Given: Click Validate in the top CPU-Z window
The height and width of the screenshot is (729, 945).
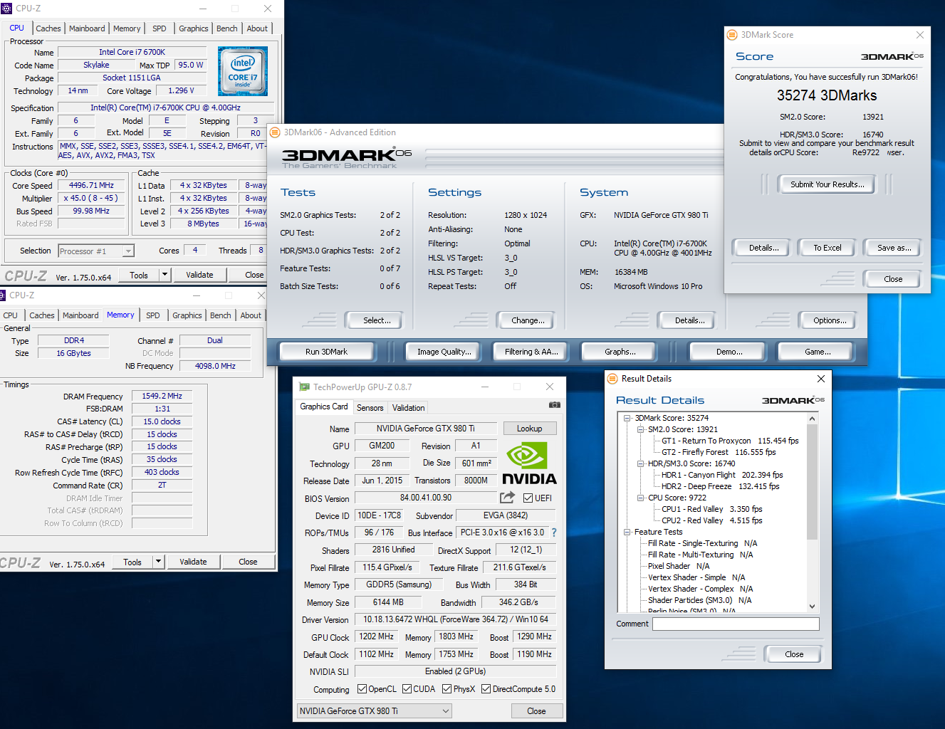Looking at the screenshot, I should point(199,275).
